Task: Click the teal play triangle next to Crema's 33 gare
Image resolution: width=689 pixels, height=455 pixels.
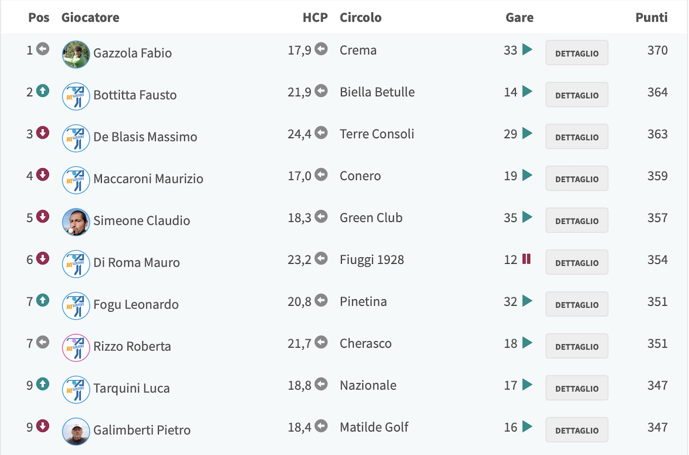Action: point(527,49)
